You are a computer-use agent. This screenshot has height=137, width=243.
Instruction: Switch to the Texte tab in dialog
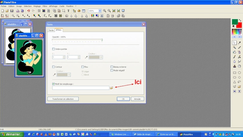click(51, 30)
